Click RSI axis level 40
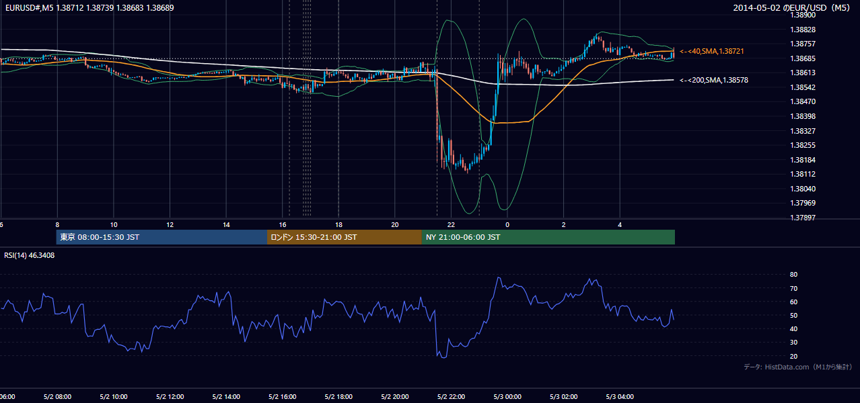Image resolution: width=860 pixels, height=403 pixels. [x=793, y=328]
